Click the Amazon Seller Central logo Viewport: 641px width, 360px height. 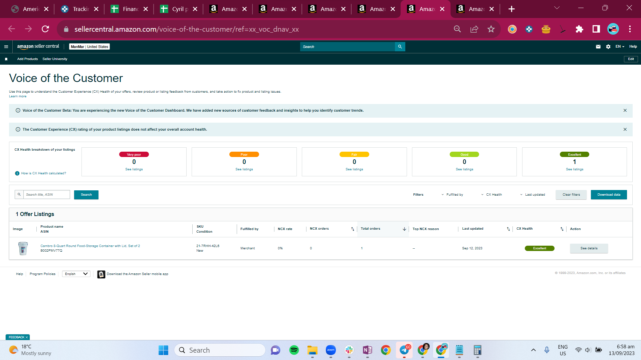[38, 47]
